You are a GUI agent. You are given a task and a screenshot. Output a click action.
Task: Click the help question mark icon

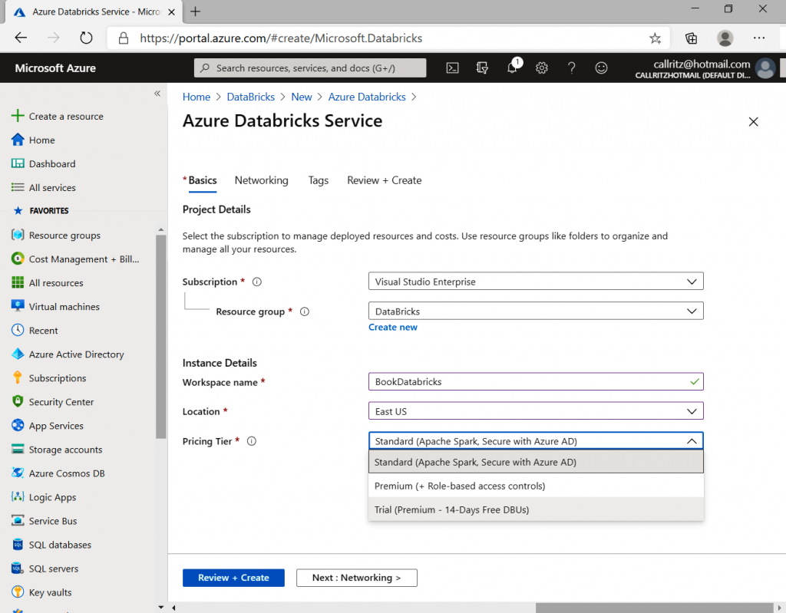pos(571,68)
